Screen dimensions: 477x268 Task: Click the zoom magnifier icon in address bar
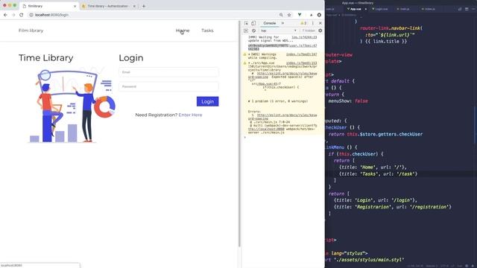(x=281, y=15)
